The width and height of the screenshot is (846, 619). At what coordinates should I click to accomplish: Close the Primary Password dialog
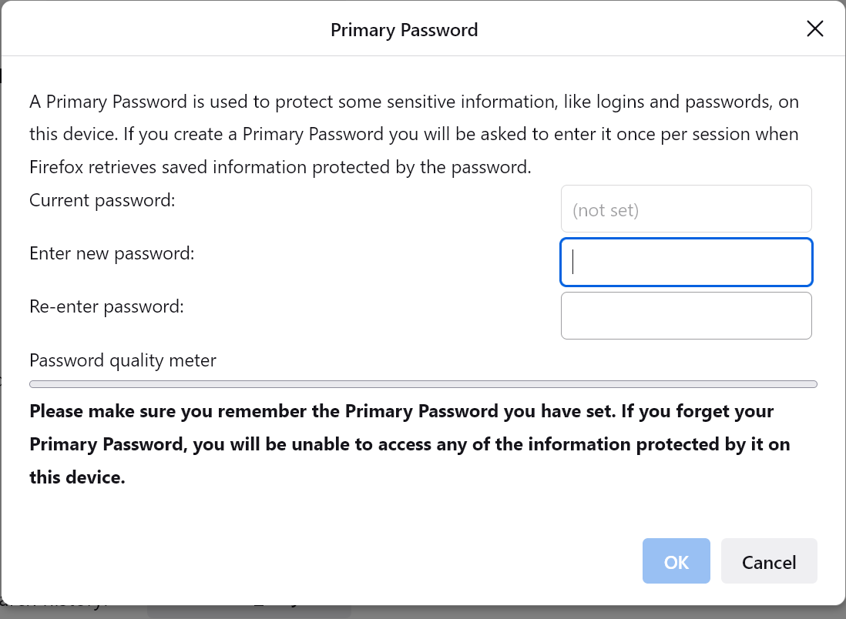pos(814,29)
